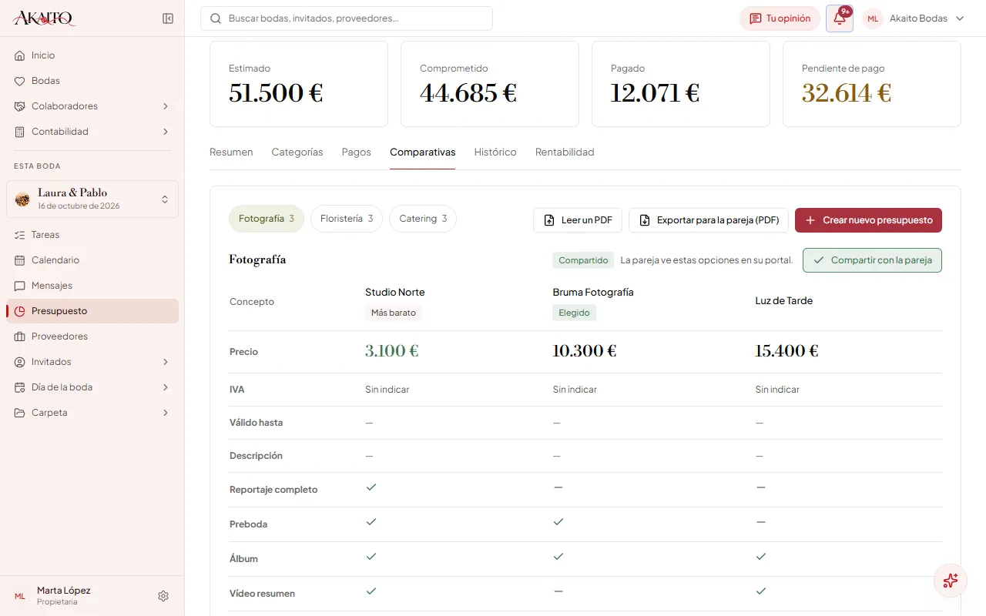Select the Floristería category chip
This screenshot has width=986, height=616.
347,219
